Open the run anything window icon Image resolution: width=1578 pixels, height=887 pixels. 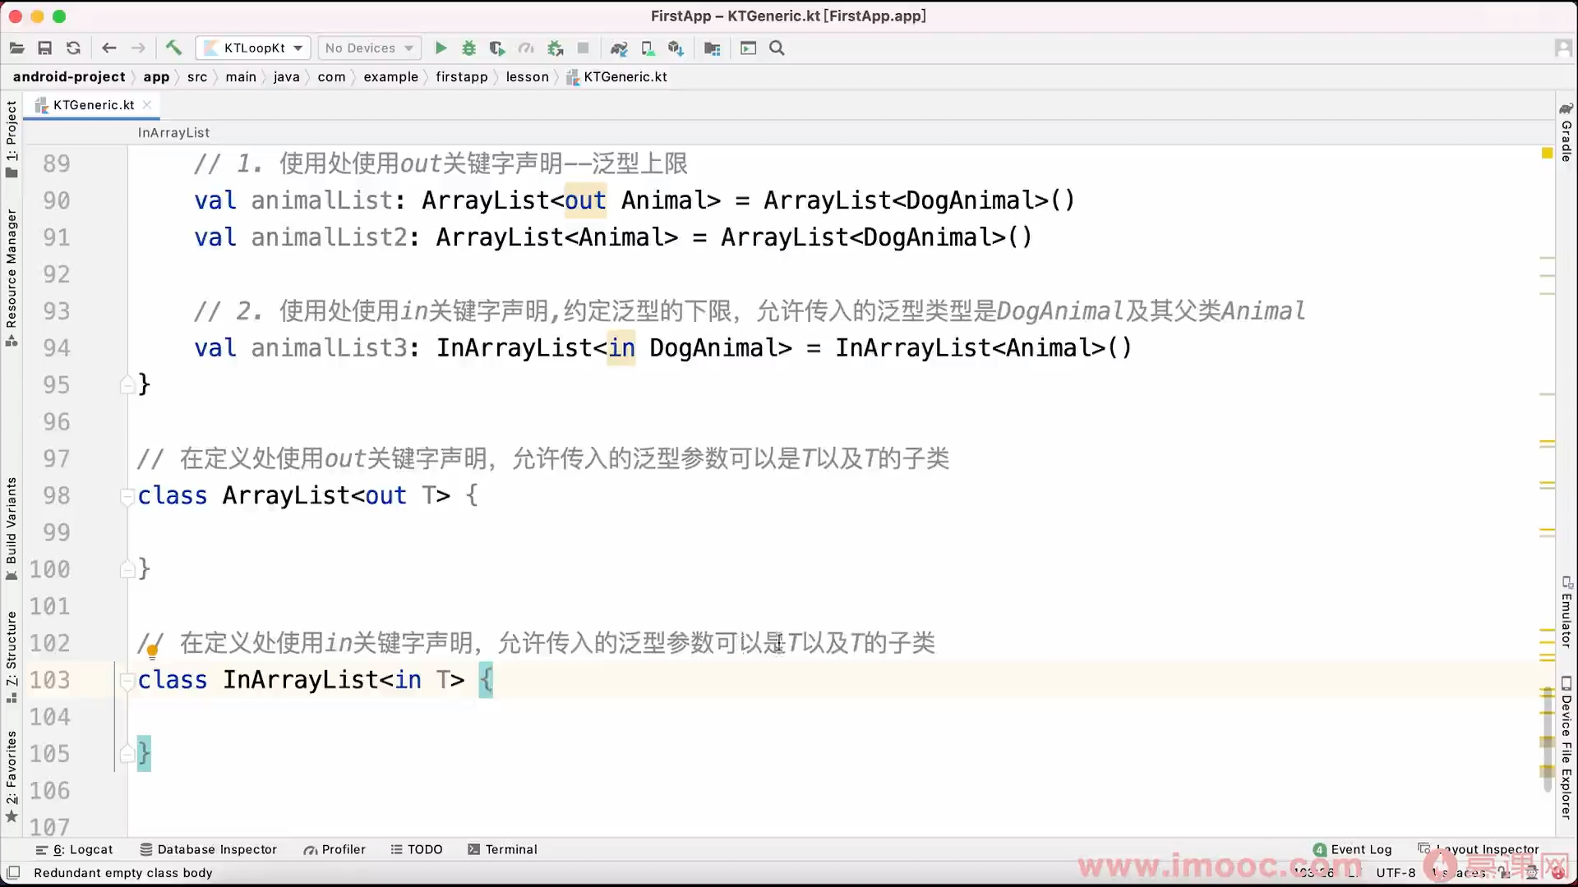pyautogui.click(x=748, y=48)
